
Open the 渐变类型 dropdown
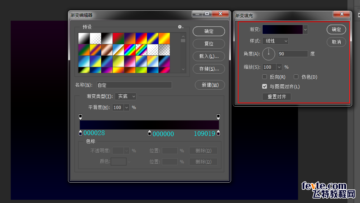pos(125,96)
